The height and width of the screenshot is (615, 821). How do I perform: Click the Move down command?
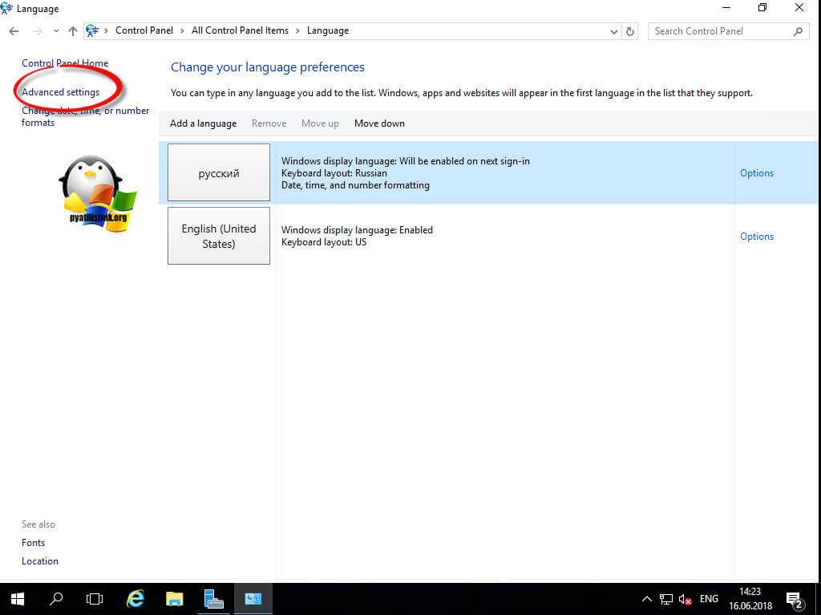pos(379,123)
